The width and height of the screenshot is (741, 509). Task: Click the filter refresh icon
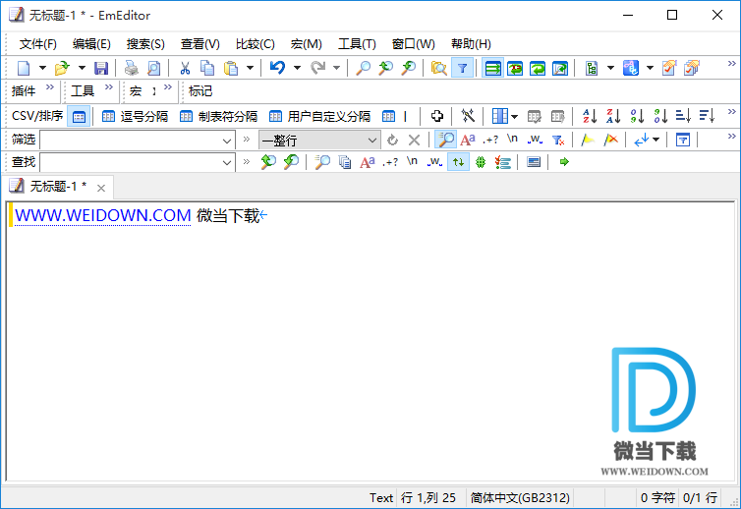click(392, 140)
